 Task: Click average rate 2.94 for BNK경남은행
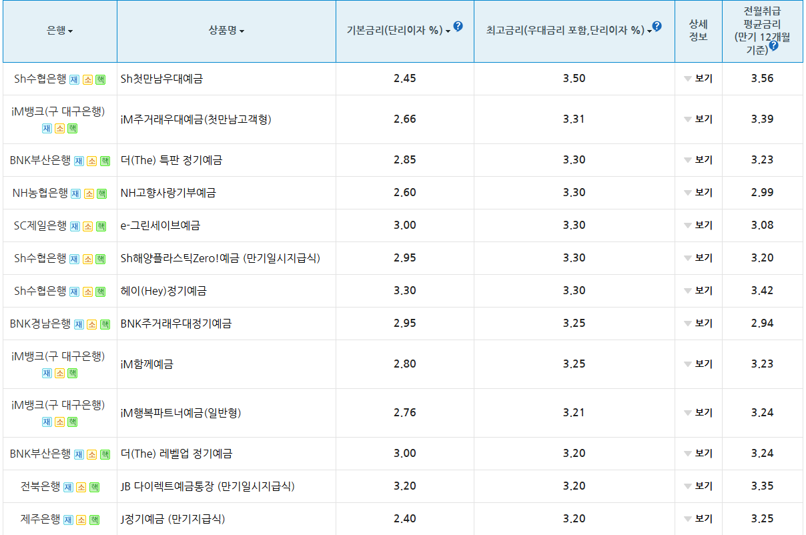point(762,324)
